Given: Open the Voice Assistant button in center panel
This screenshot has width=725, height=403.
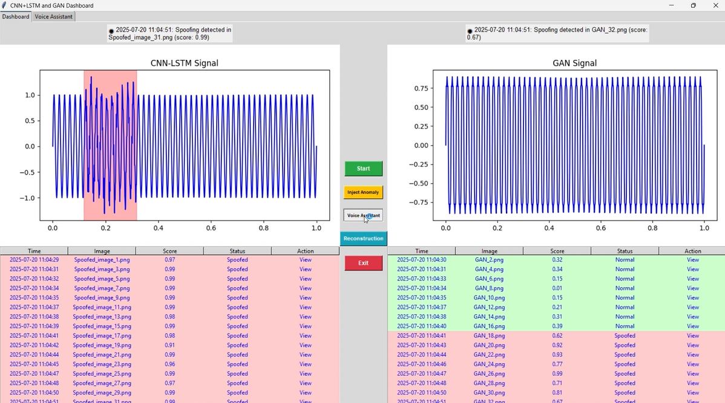Looking at the screenshot, I should pyautogui.click(x=363, y=216).
